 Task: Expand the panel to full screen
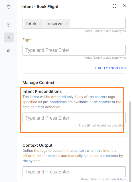114,6
